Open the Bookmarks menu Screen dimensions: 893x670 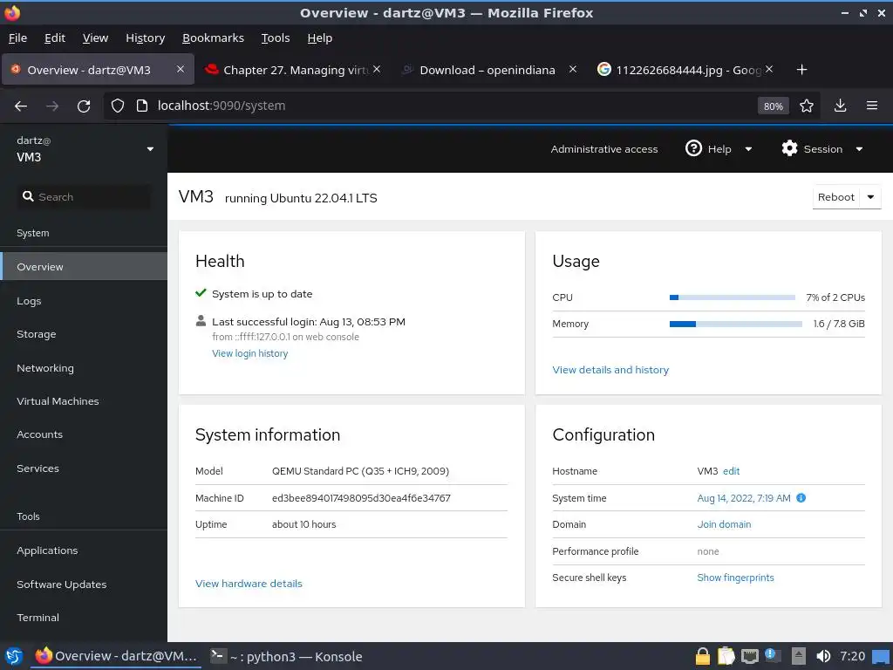coord(213,38)
